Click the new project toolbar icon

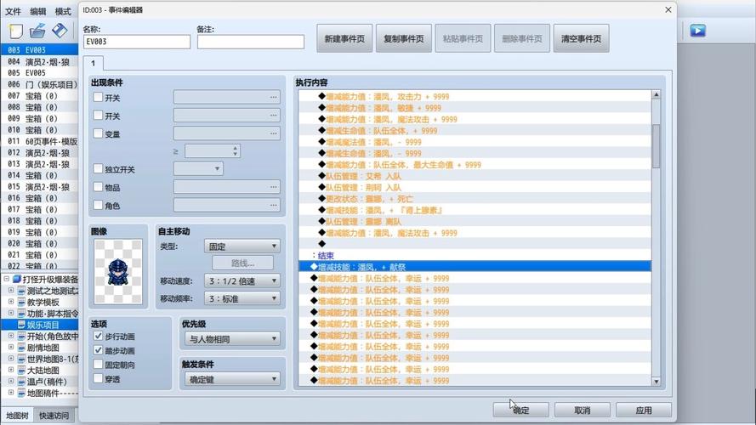[x=15, y=31]
